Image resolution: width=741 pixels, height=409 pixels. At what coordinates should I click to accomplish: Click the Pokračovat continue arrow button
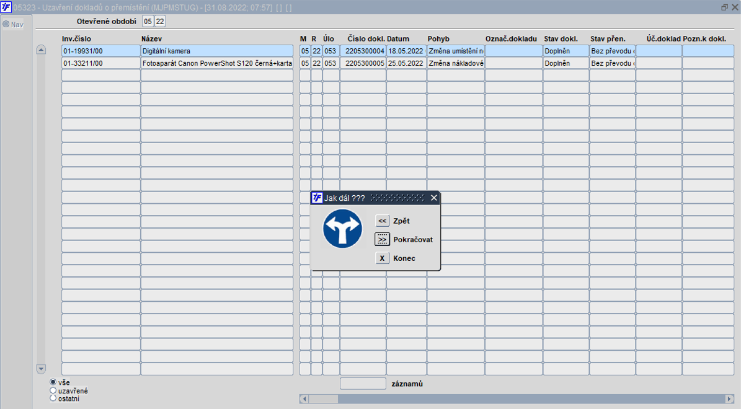[383, 239]
